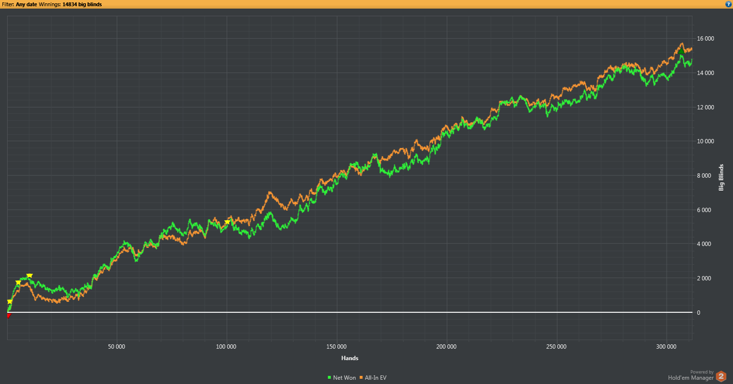Click the Hands axis title
The image size is (733, 384).
tap(350, 358)
